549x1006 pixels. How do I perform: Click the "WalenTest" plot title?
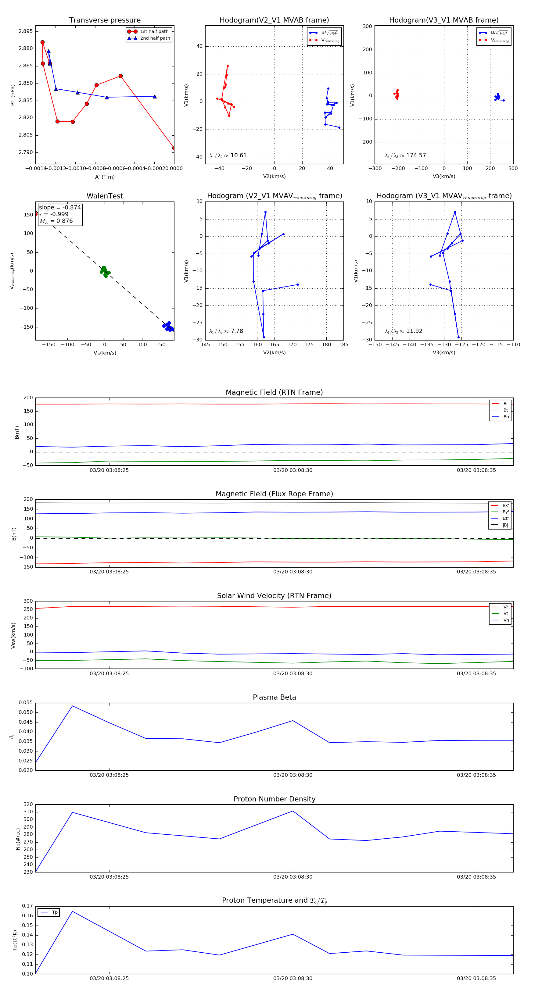click(x=105, y=196)
